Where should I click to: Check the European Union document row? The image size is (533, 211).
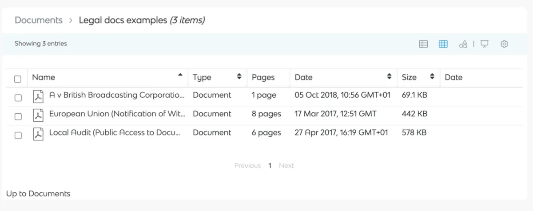pyautogui.click(x=18, y=116)
